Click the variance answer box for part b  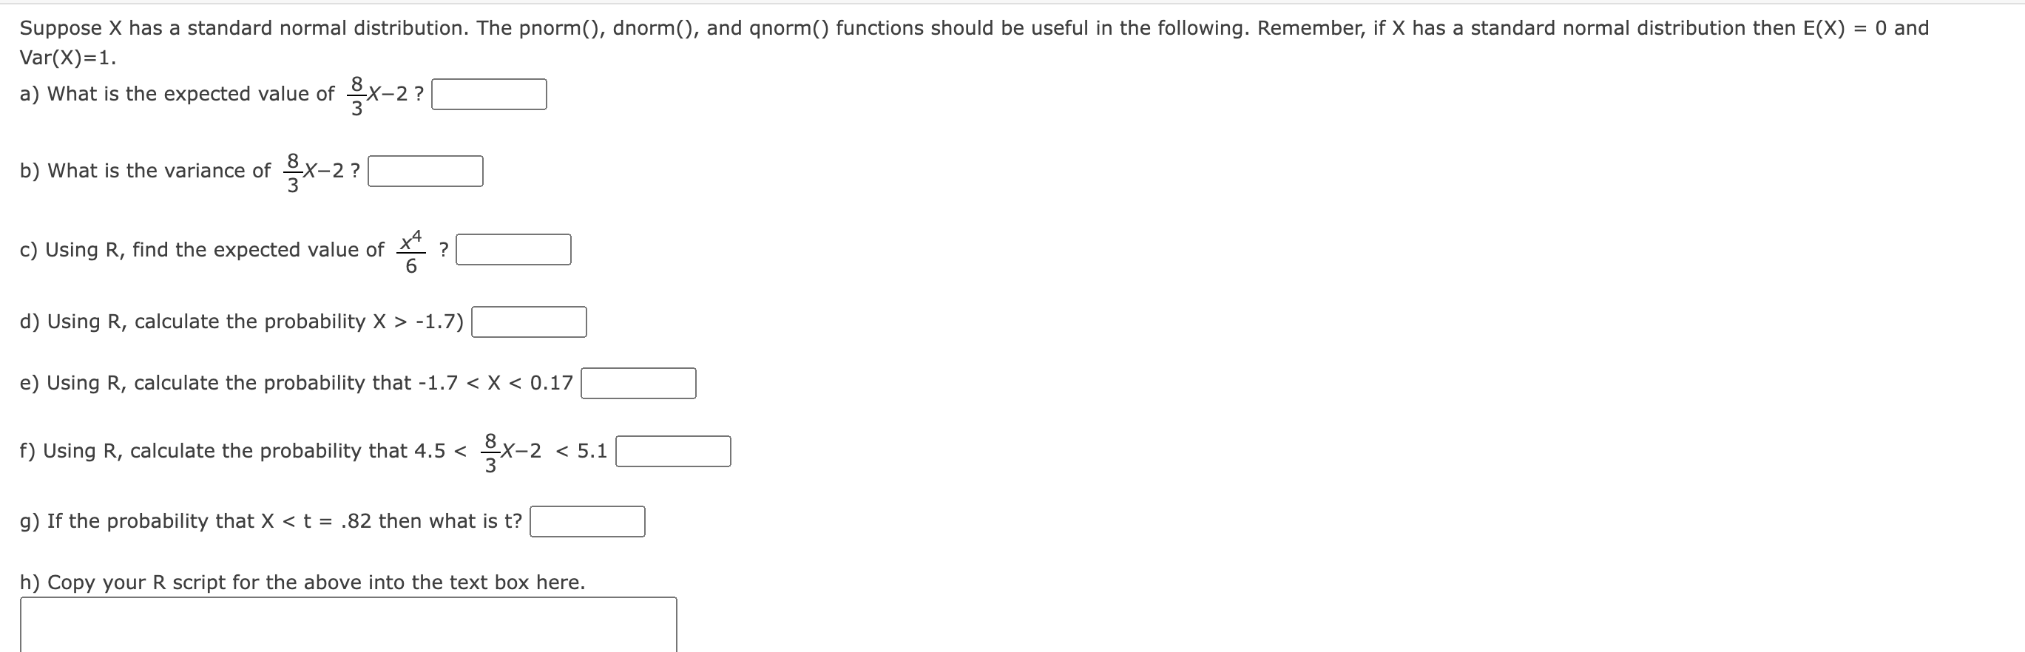pos(427,171)
